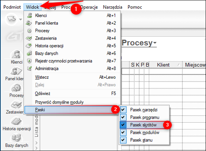Click the Historia operacji menu icon

29,46
